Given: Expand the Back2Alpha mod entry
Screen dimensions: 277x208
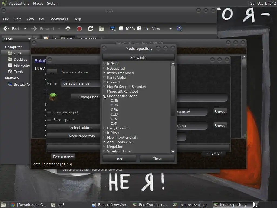Looking at the screenshot, I should [x=104, y=77].
